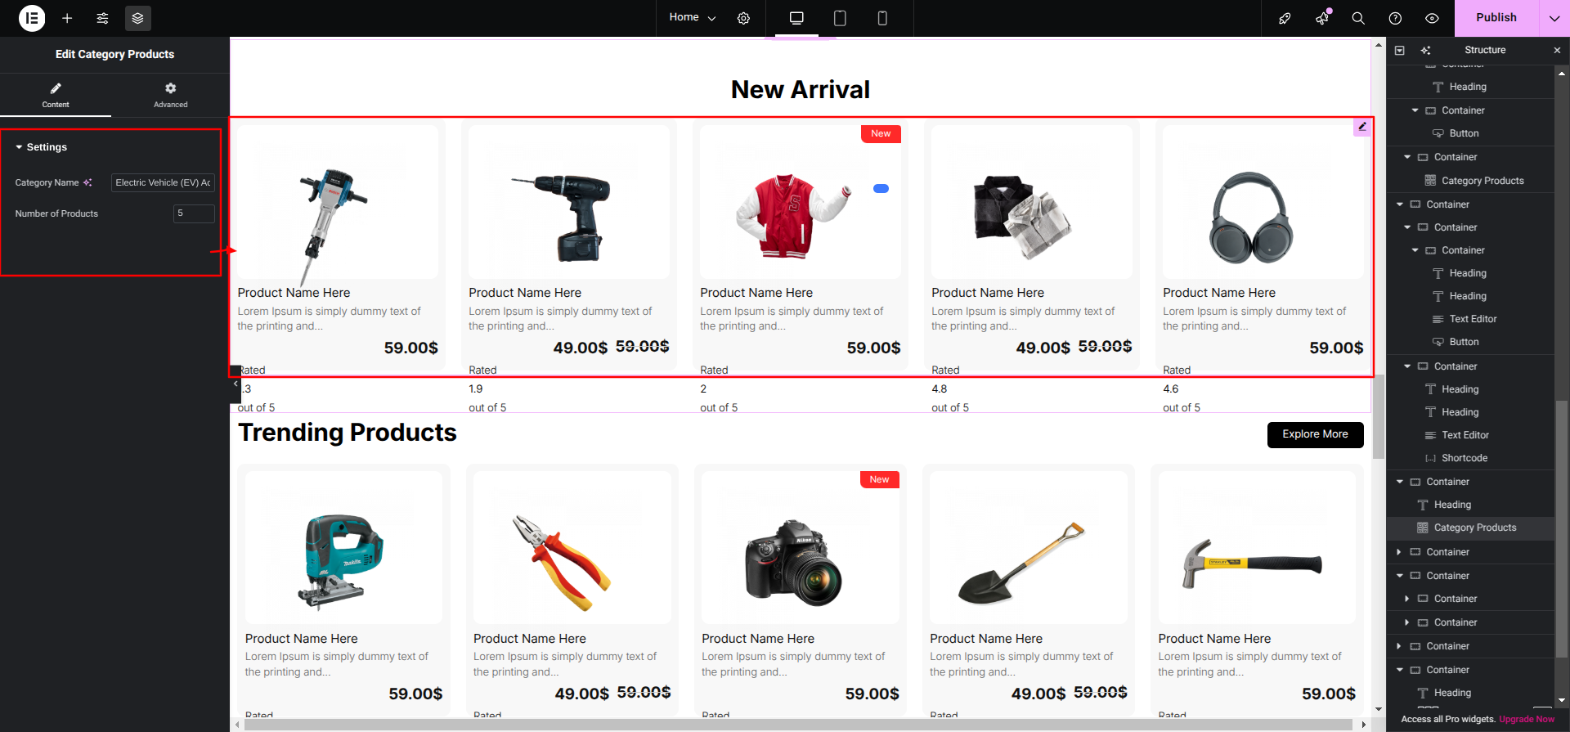Click the Structure panel title

[1485, 50]
